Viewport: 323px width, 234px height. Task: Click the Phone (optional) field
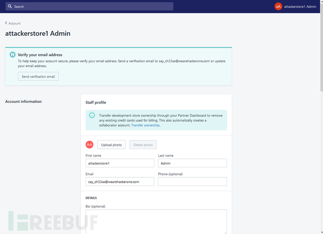coord(192,182)
